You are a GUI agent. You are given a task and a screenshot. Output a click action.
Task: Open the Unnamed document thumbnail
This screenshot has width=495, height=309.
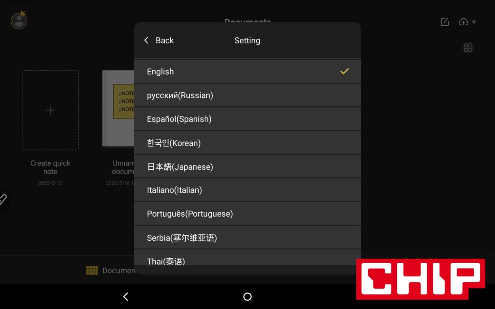click(118, 108)
